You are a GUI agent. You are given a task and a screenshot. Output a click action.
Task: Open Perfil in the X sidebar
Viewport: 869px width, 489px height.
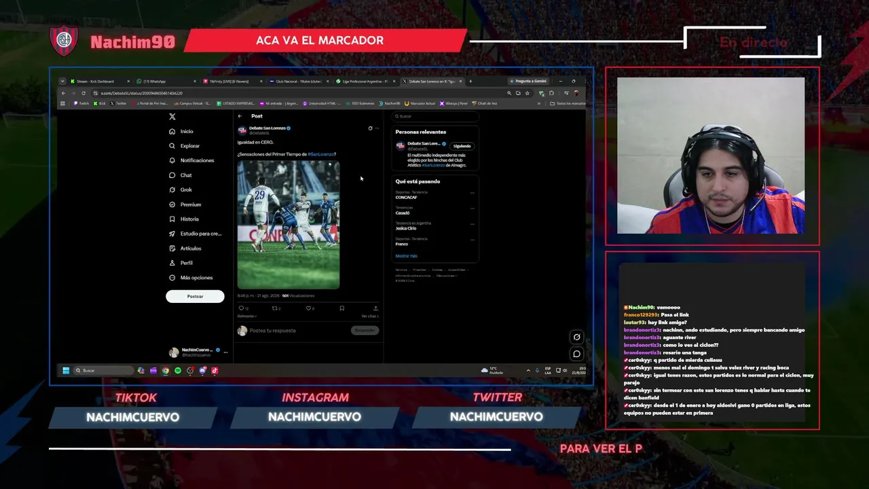click(181, 263)
